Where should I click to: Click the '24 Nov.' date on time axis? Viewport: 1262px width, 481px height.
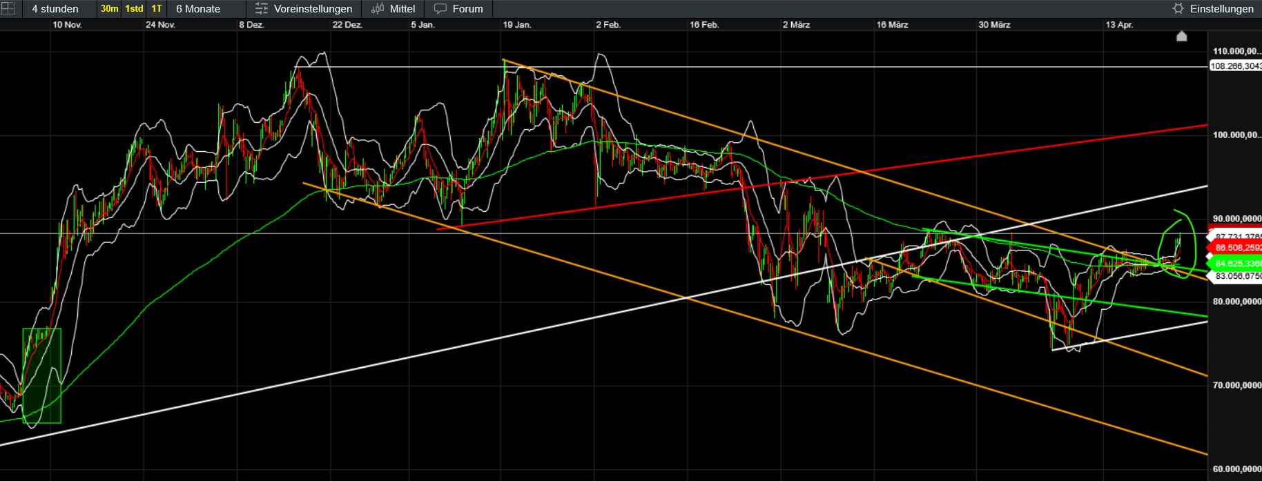160,25
